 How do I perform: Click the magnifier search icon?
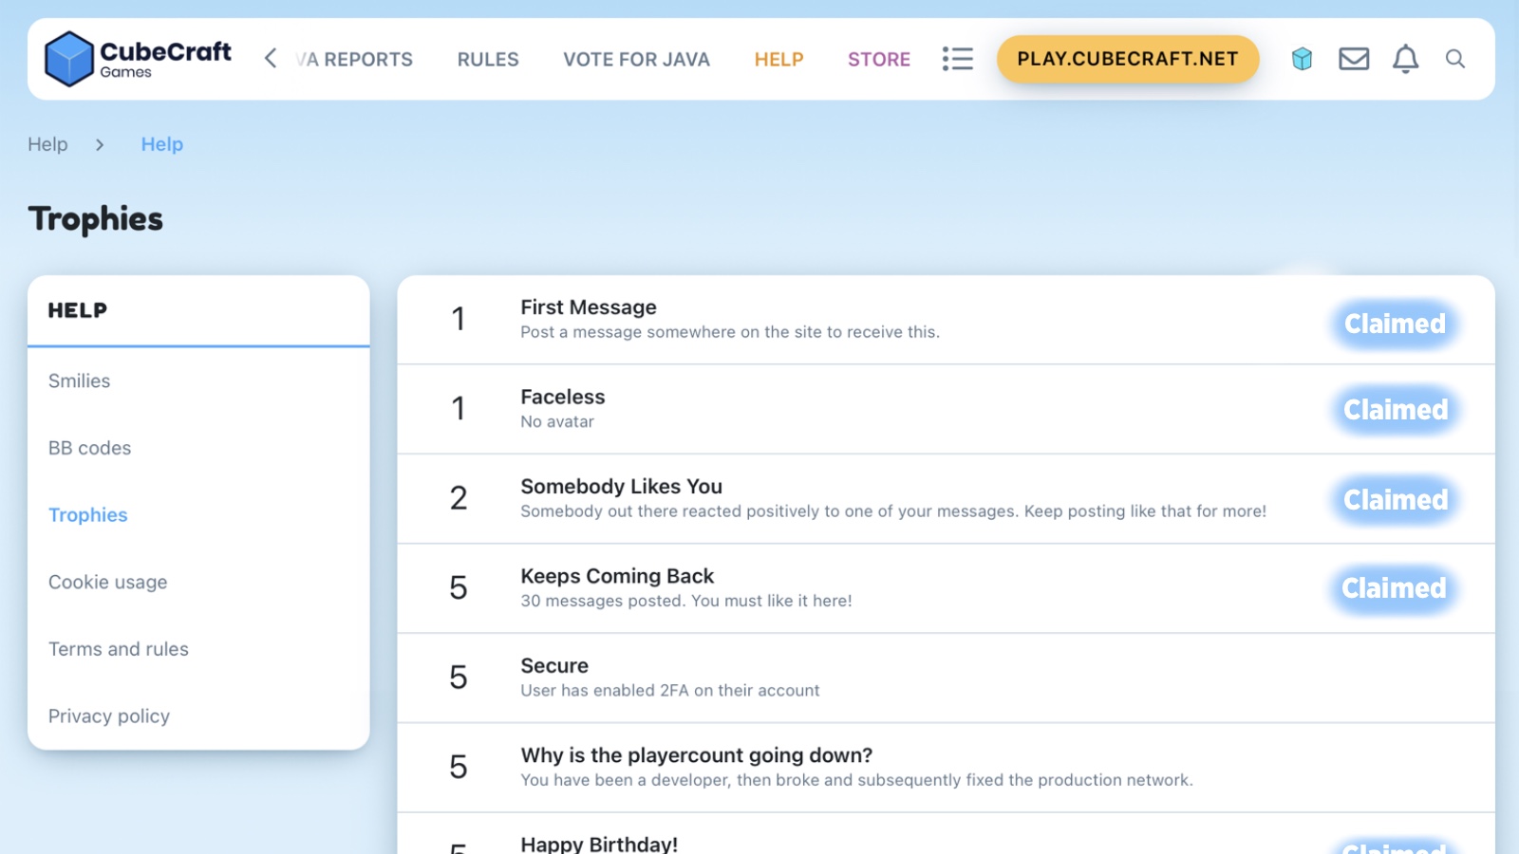[1454, 59]
